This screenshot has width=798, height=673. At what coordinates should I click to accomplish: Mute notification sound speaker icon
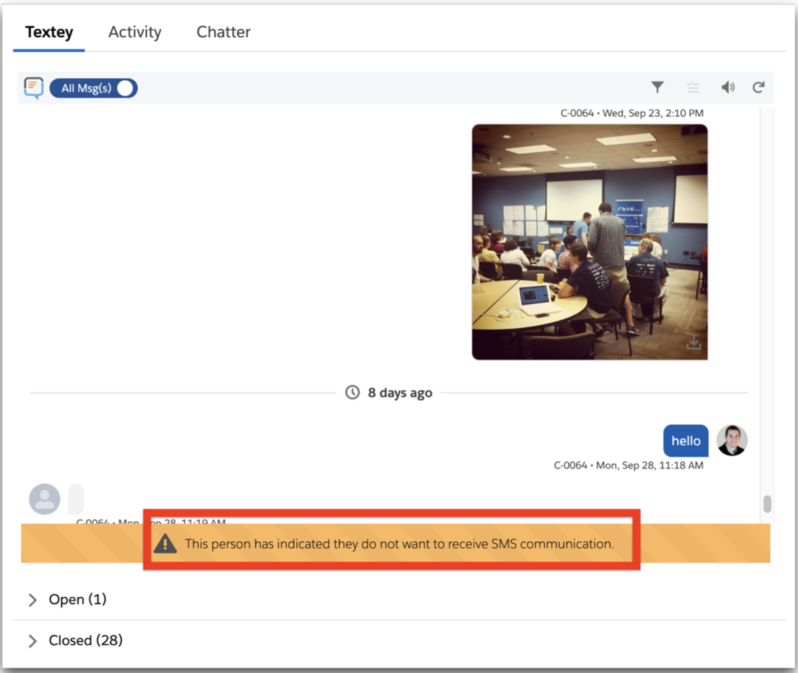click(x=728, y=88)
